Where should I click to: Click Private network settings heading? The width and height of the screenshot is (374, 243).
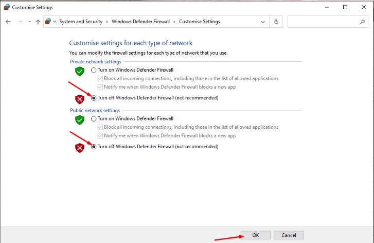tap(95, 62)
